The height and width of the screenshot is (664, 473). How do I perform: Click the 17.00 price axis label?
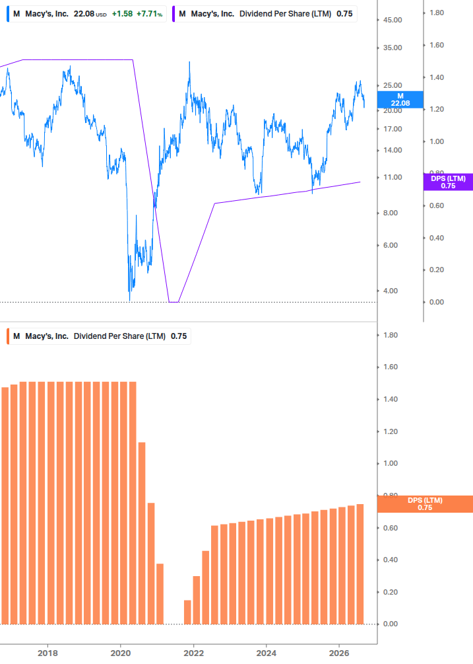(x=393, y=129)
